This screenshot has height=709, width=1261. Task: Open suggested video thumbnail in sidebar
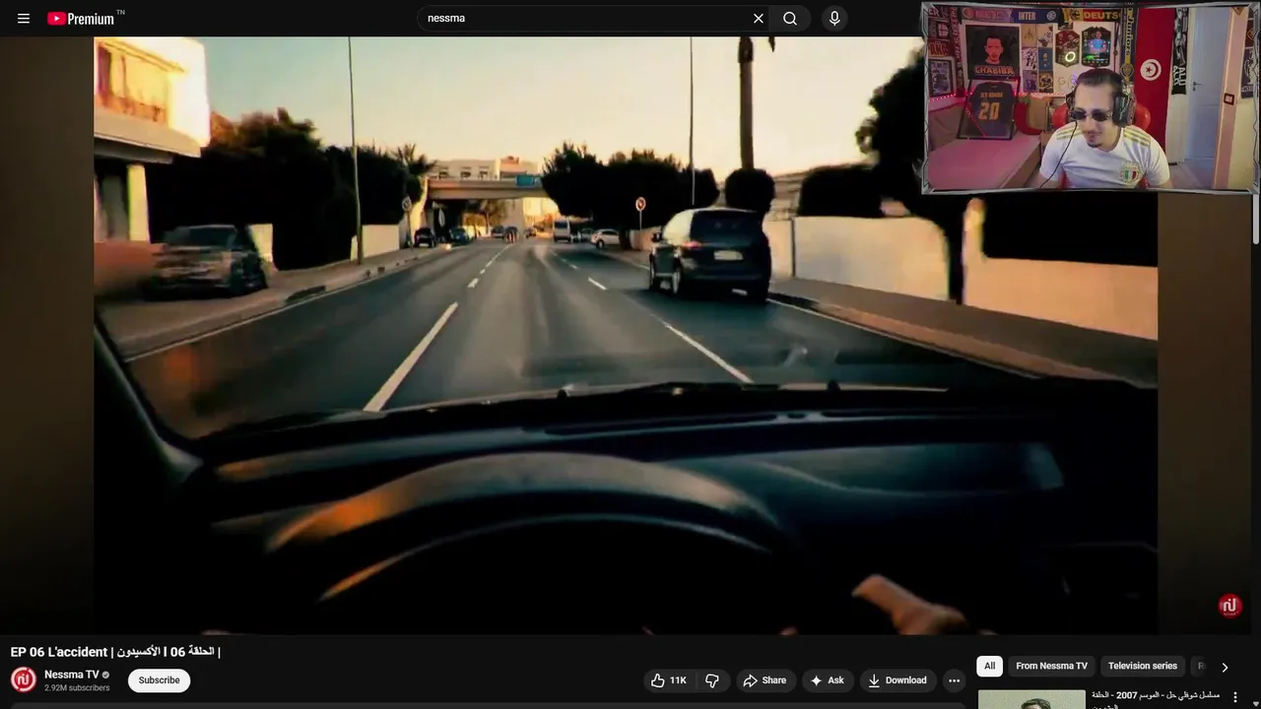pos(1031,699)
